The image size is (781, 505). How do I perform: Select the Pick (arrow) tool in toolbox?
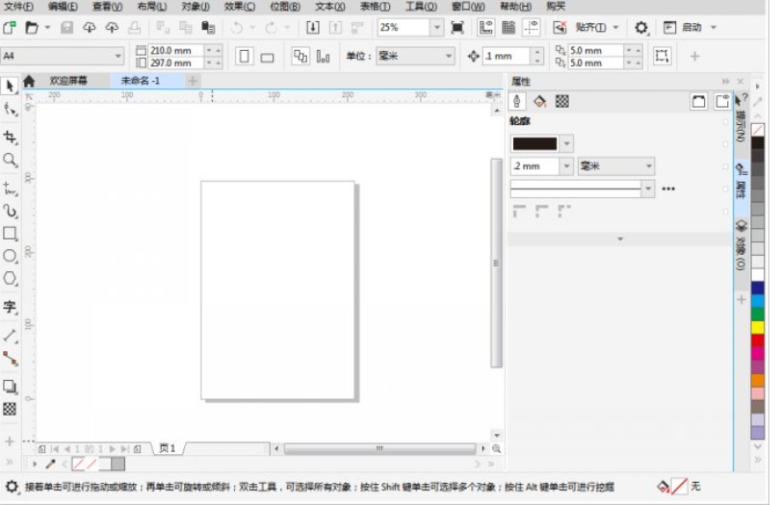[10, 87]
